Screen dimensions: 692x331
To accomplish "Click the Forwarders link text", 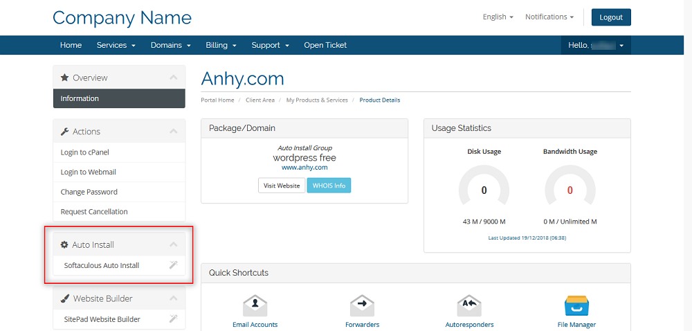I will [x=363, y=324].
